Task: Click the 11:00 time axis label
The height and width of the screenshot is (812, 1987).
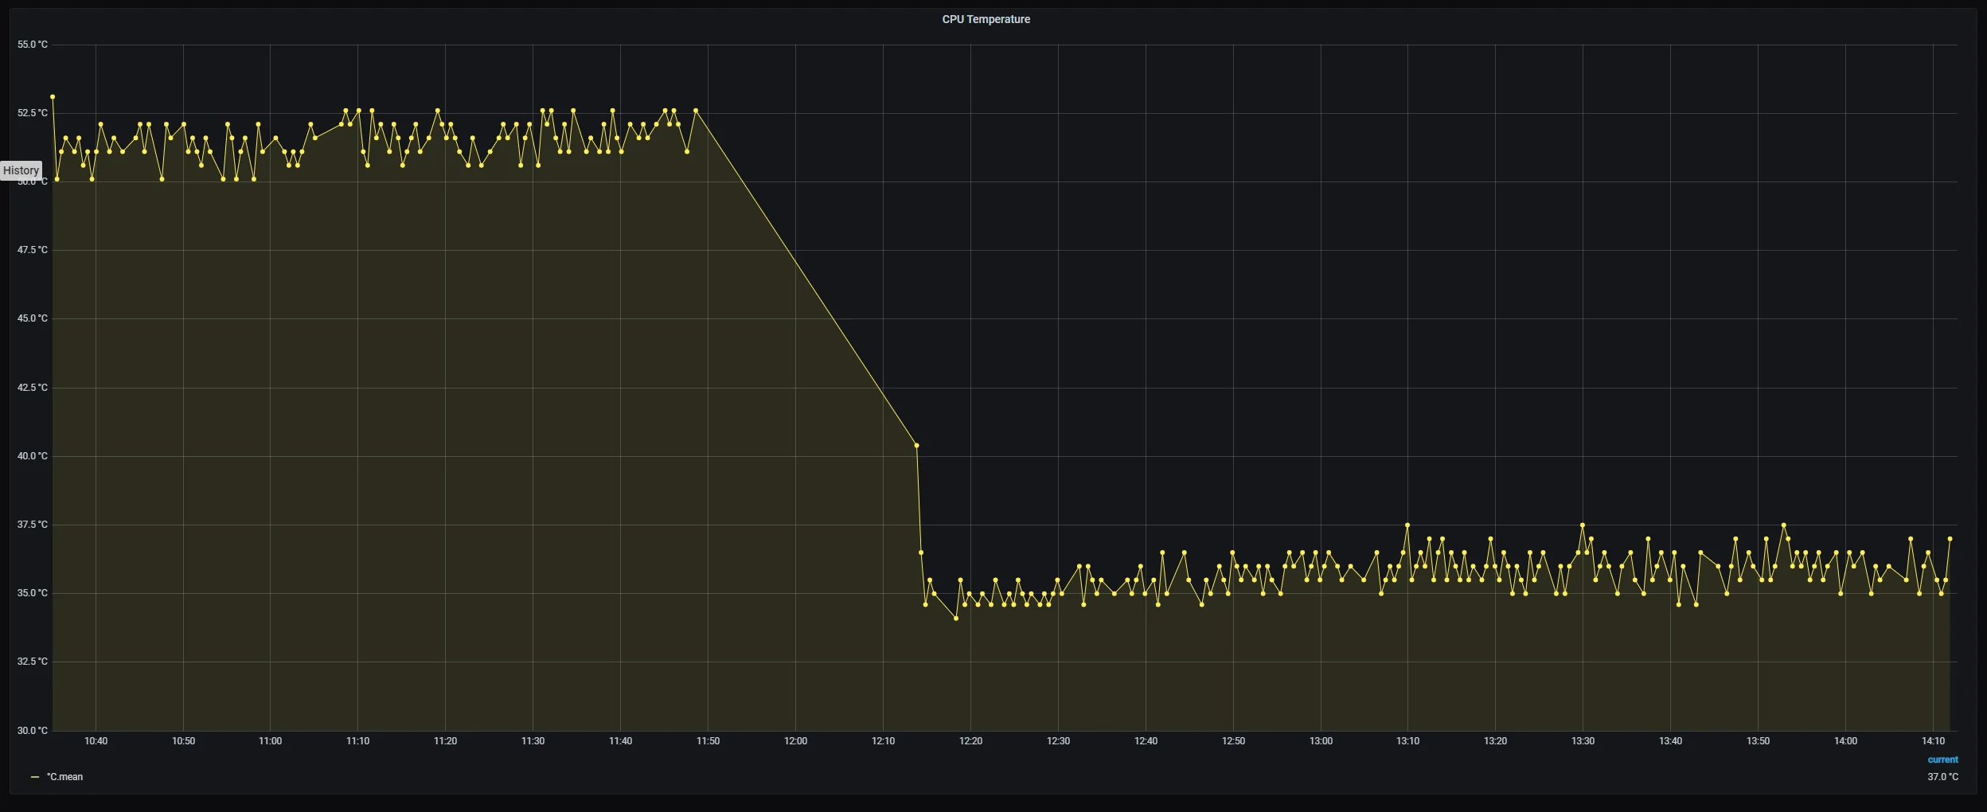Action: (271, 741)
